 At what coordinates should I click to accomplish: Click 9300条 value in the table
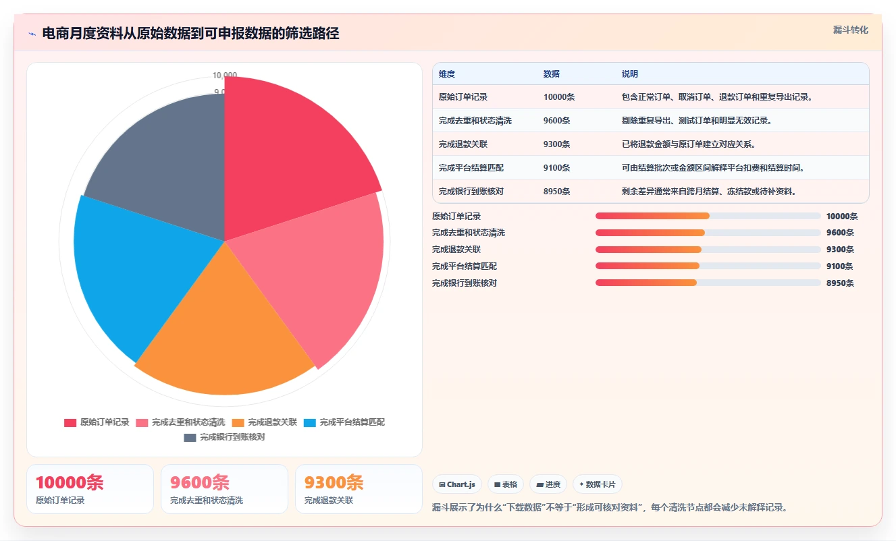click(557, 144)
